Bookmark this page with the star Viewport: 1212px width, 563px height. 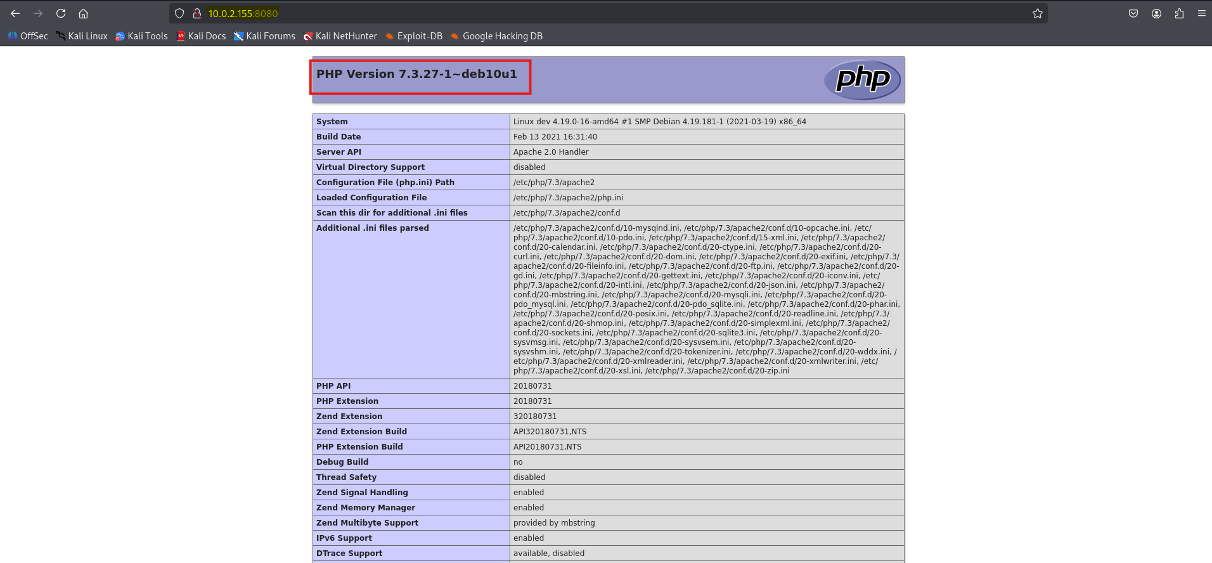point(1038,13)
